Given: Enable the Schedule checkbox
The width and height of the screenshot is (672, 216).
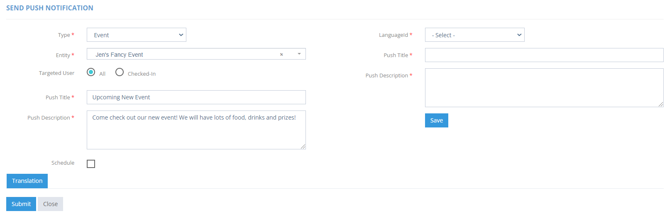Looking at the screenshot, I should point(91,164).
